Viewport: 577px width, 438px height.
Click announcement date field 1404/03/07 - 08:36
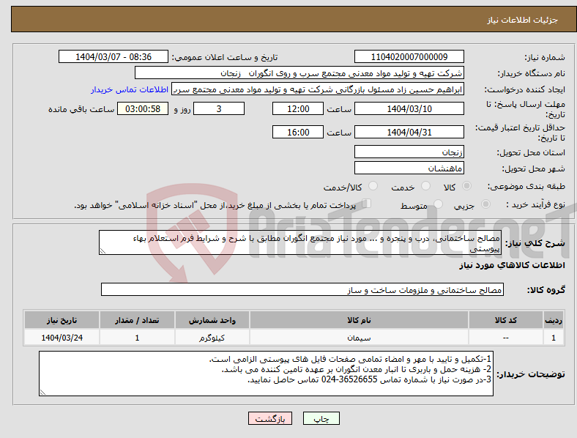113,56
